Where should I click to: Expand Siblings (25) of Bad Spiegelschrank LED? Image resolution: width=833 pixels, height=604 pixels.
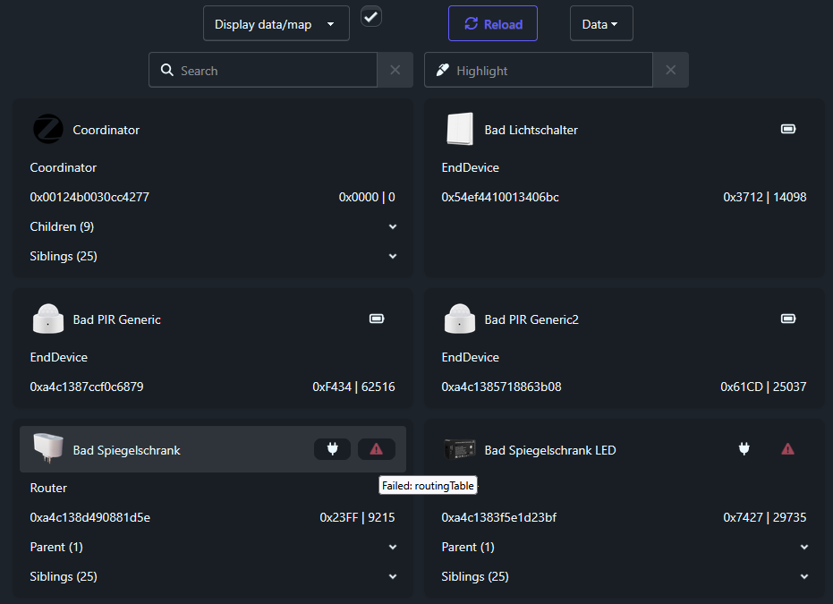tap(625, 576)
